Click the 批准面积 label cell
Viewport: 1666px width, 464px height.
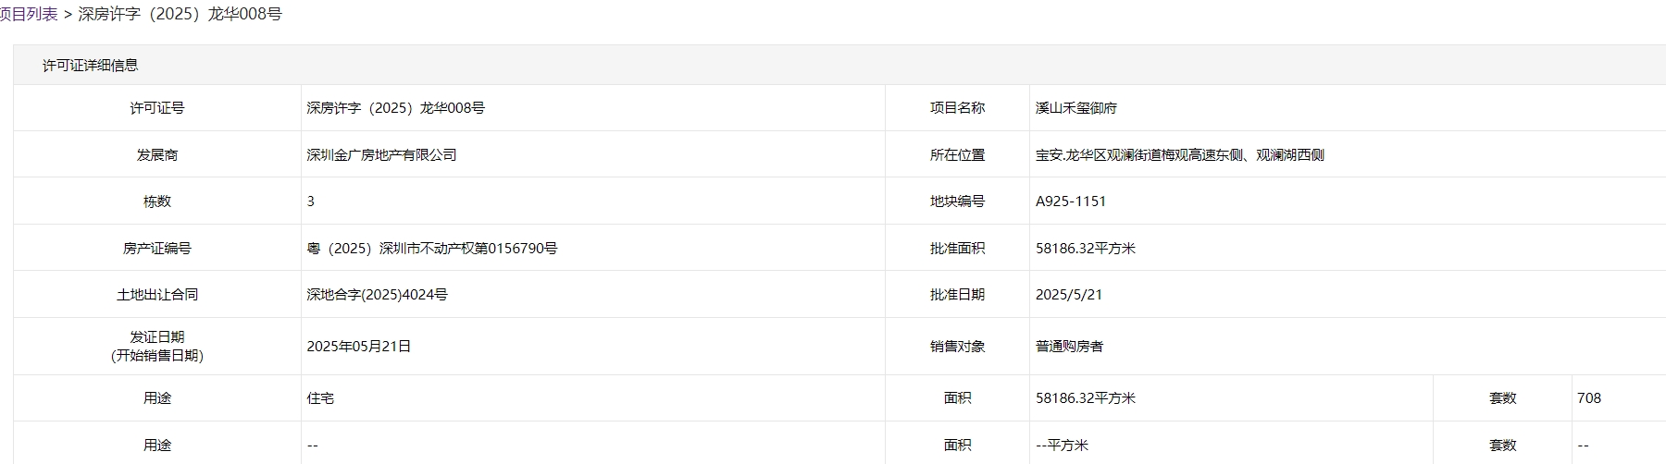[x=957, y=248]
